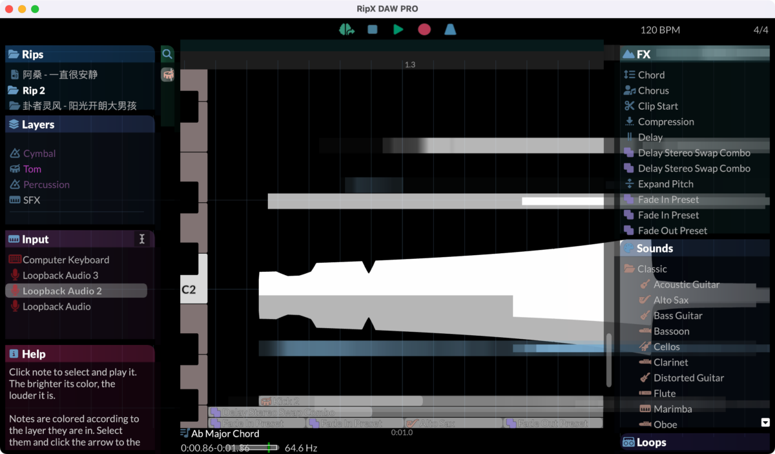Click the piano roll vertical scrollbar
The width and height of the screenshot is (775, 454).
608,360
